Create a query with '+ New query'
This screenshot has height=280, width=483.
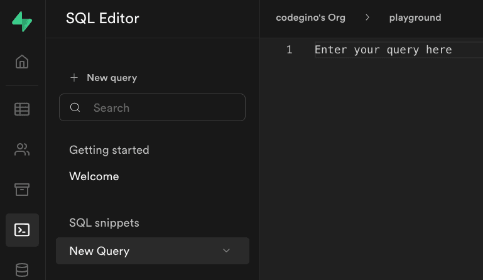coord(104,78)
